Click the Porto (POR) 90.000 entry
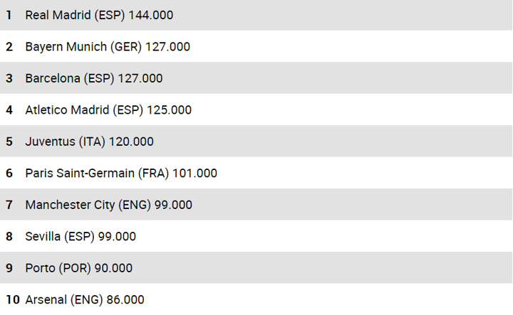This screenshot has height=315, width=513. point(78,268)
